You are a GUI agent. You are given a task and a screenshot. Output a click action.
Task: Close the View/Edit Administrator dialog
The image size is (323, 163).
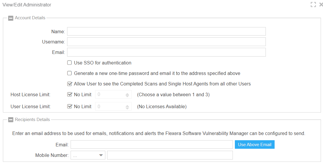321,5
